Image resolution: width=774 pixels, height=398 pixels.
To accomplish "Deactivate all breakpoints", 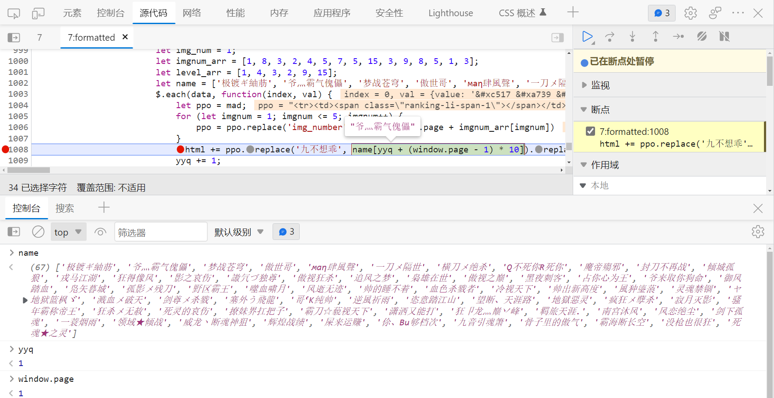I will (702, 37).
